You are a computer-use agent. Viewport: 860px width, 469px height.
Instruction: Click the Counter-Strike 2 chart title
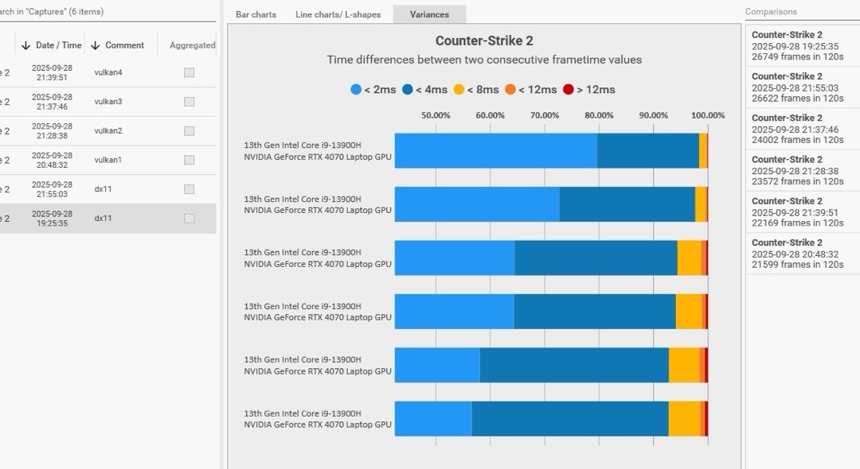(x=484, y=41)
